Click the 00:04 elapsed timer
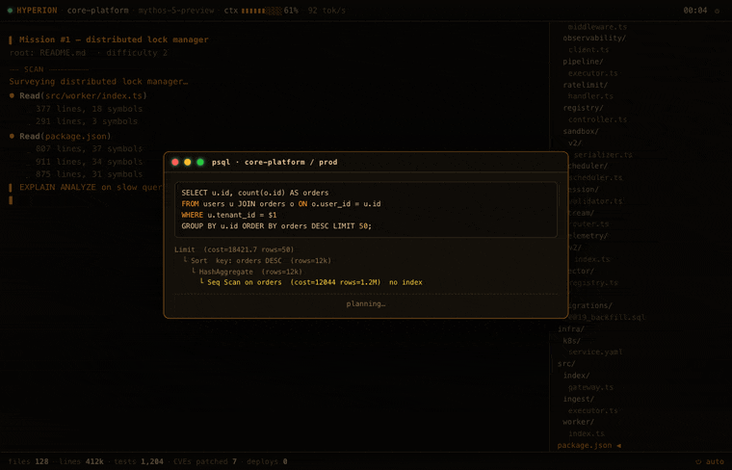Screen dimensions: 732x470 tap(695, 11)
